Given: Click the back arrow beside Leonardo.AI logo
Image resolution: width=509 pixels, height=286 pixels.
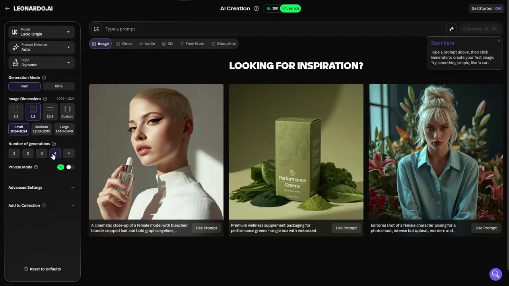Looking at the screenshot, I should [x=7, y=8].
